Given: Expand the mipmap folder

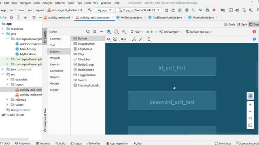Looking at the screenshot, I should tap(7, 99).
